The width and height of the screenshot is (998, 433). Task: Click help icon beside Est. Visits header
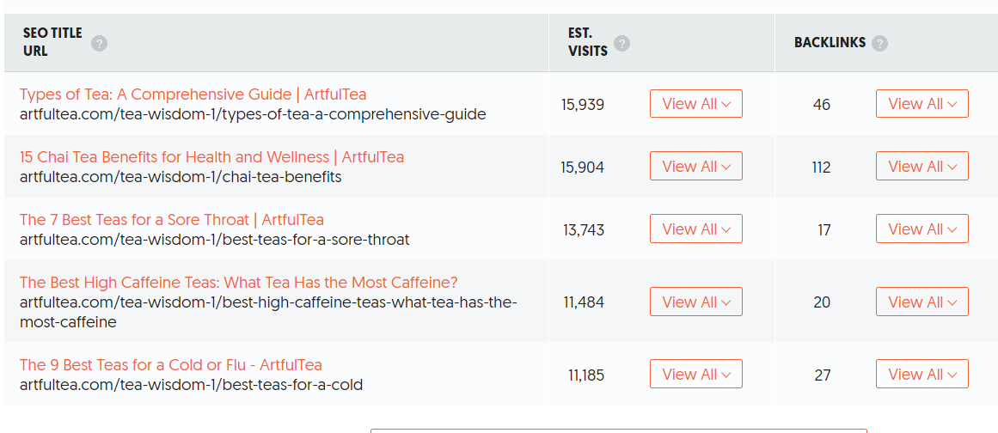pyautogui.click(x=621, y=44)
